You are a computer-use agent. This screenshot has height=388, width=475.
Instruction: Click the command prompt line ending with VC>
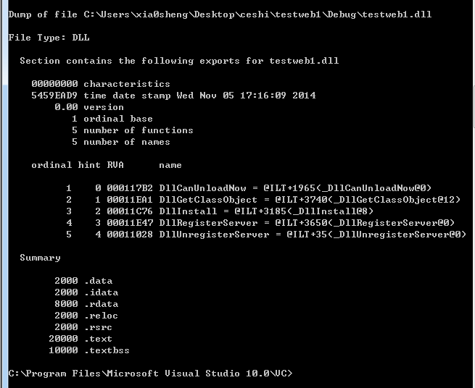click(x=151, y=374)
